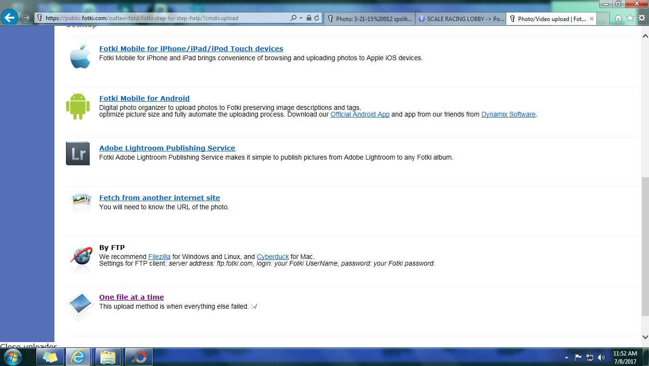Switch to the SCALE RACING LOBBY tab
The width and height of the screenshot is (649, 366).
(x=460, y=19)
